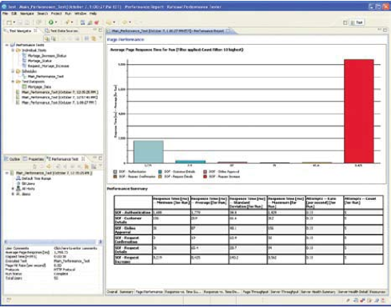The height and width of the screenshot is (308, 391).
Task: Collapse the Performance Tests root node
Action: click(x=7, y=45)
